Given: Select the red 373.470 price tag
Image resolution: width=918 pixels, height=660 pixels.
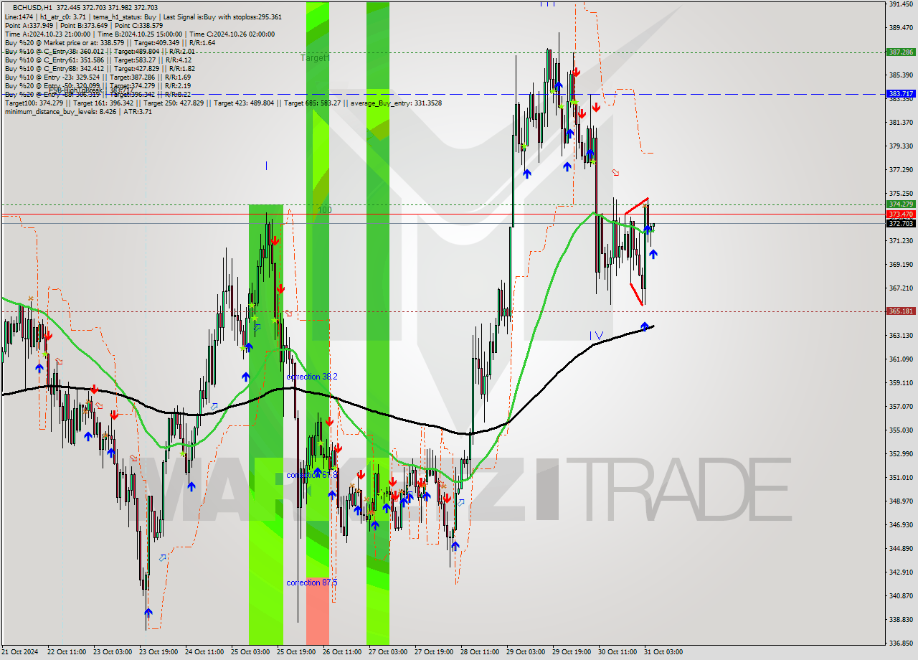Looking at the screenshot, I should click(901, 214).
